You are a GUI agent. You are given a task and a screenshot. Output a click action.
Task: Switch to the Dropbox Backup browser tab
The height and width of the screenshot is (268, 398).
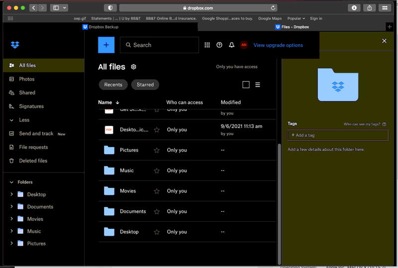click(x=101, y=27)
